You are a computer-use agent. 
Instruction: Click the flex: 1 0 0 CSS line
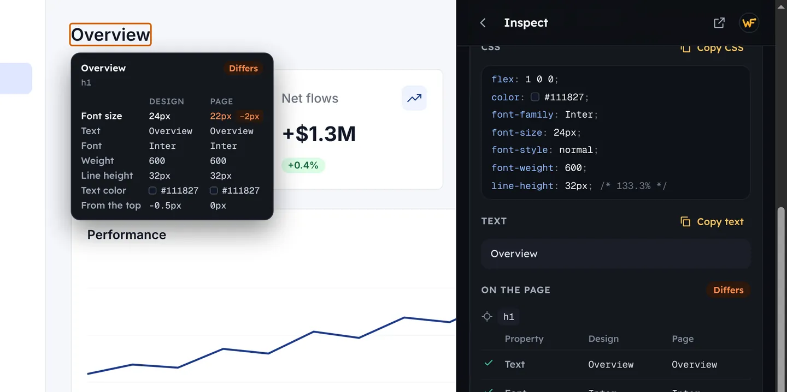525,80
